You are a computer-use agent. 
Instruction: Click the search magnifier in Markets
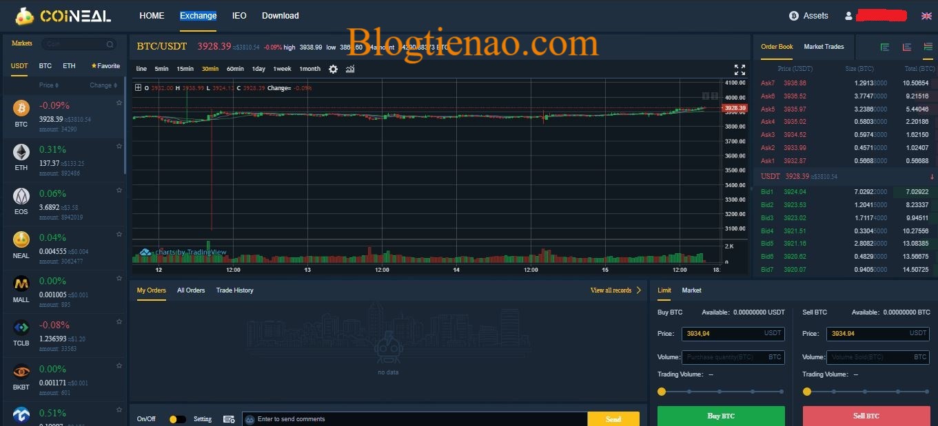(x=110, y=44)
